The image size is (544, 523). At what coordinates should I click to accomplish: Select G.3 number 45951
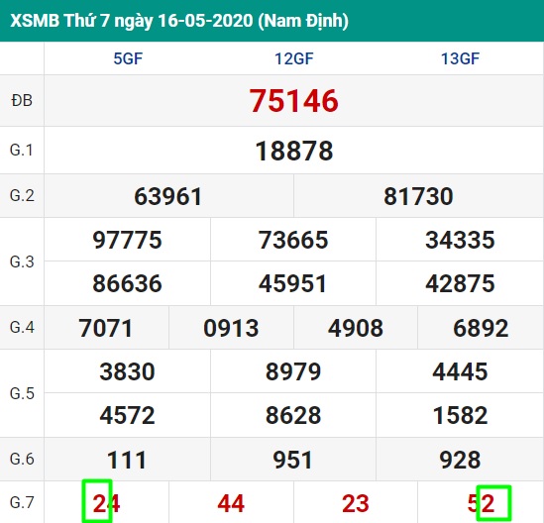(x=293, y=283)
